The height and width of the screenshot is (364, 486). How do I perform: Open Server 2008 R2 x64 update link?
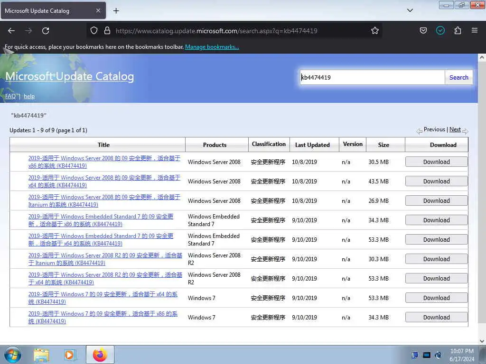[105, 279]
